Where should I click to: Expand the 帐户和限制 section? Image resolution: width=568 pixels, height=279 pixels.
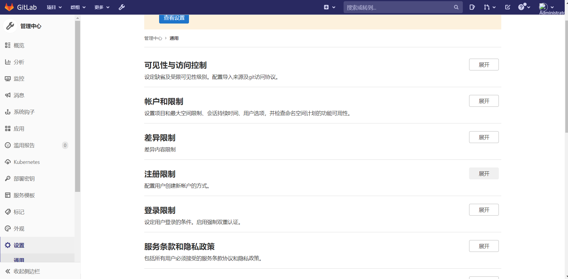tap(484, 101)
